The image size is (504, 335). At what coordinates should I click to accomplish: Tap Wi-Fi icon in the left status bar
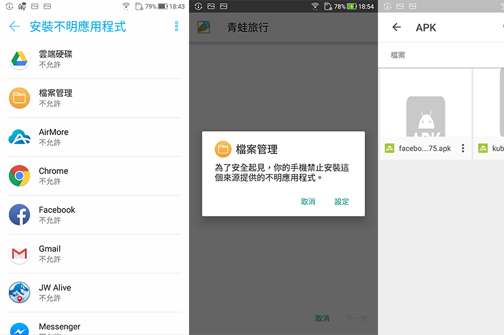point(126,6)
